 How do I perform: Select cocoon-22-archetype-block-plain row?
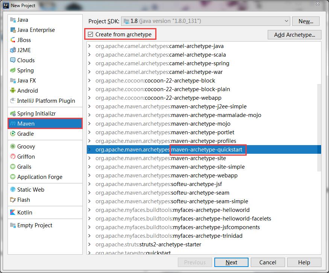pyautogui.click(x=204, y=89)
